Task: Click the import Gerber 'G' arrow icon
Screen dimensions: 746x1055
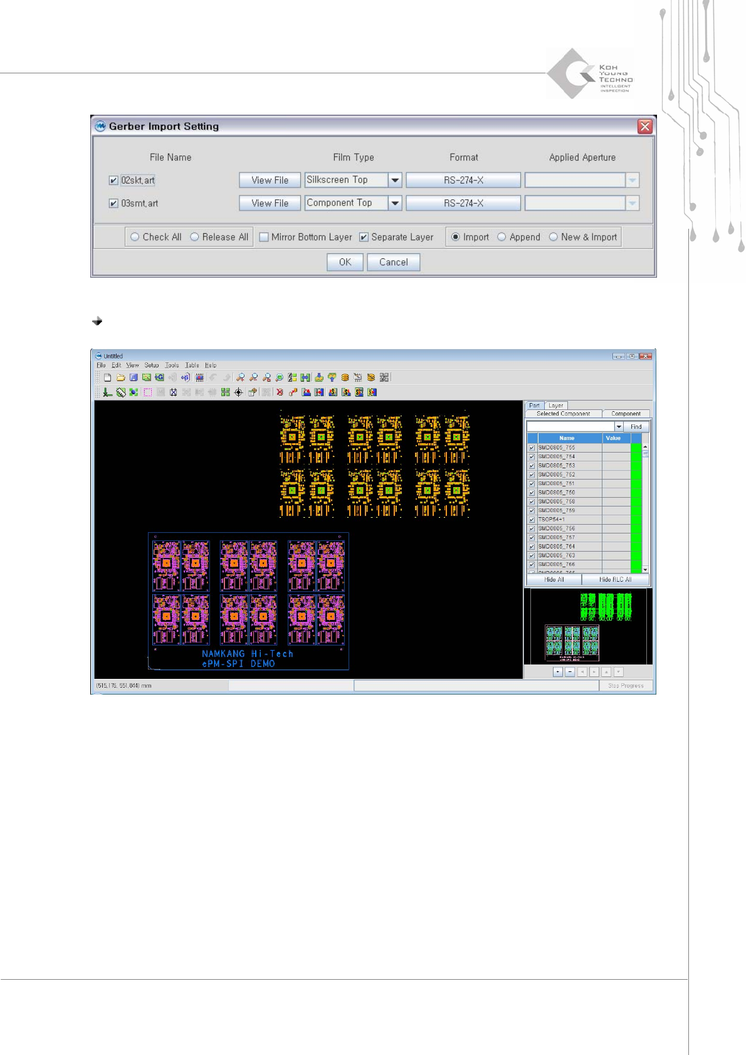Action: [159, 377]
